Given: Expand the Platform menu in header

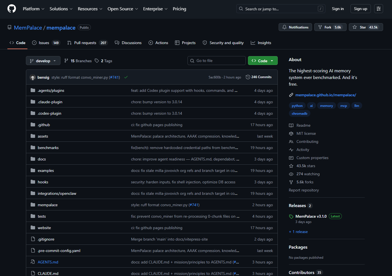Looking at the screenshot, I should click(33, 9).
